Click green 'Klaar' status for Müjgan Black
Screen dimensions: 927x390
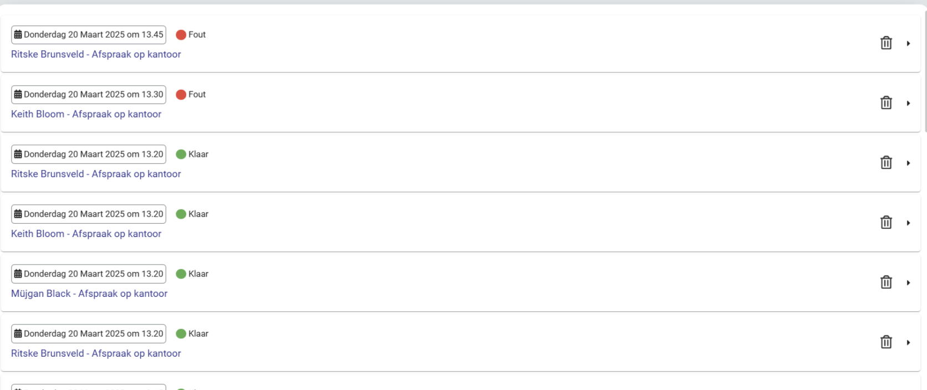tap(181, 274)
